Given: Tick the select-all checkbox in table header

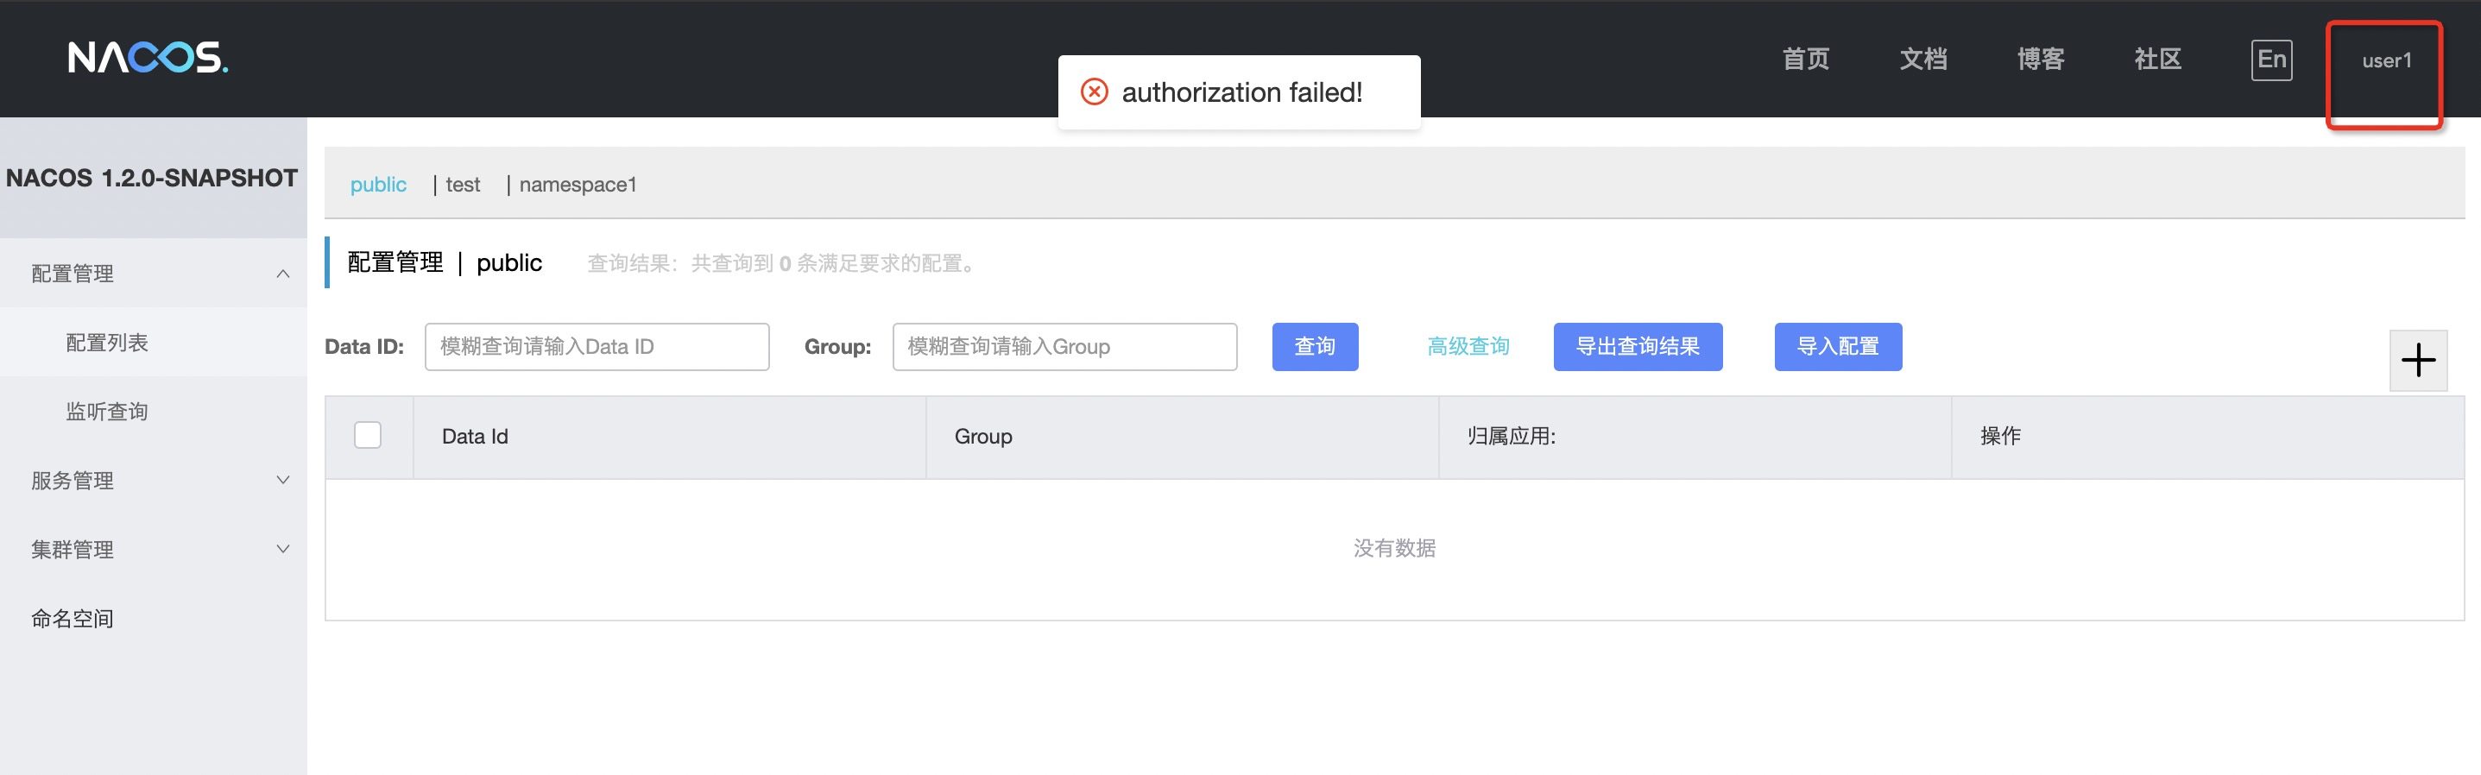Looking at the screenshot, I should [367, 435].
